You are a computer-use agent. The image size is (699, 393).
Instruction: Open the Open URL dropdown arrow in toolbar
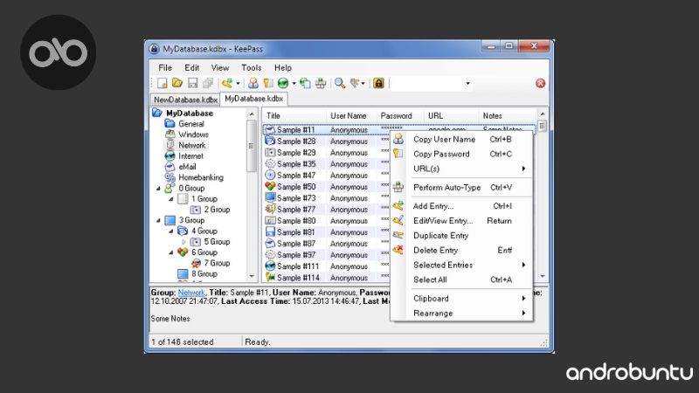coord(294,84)
